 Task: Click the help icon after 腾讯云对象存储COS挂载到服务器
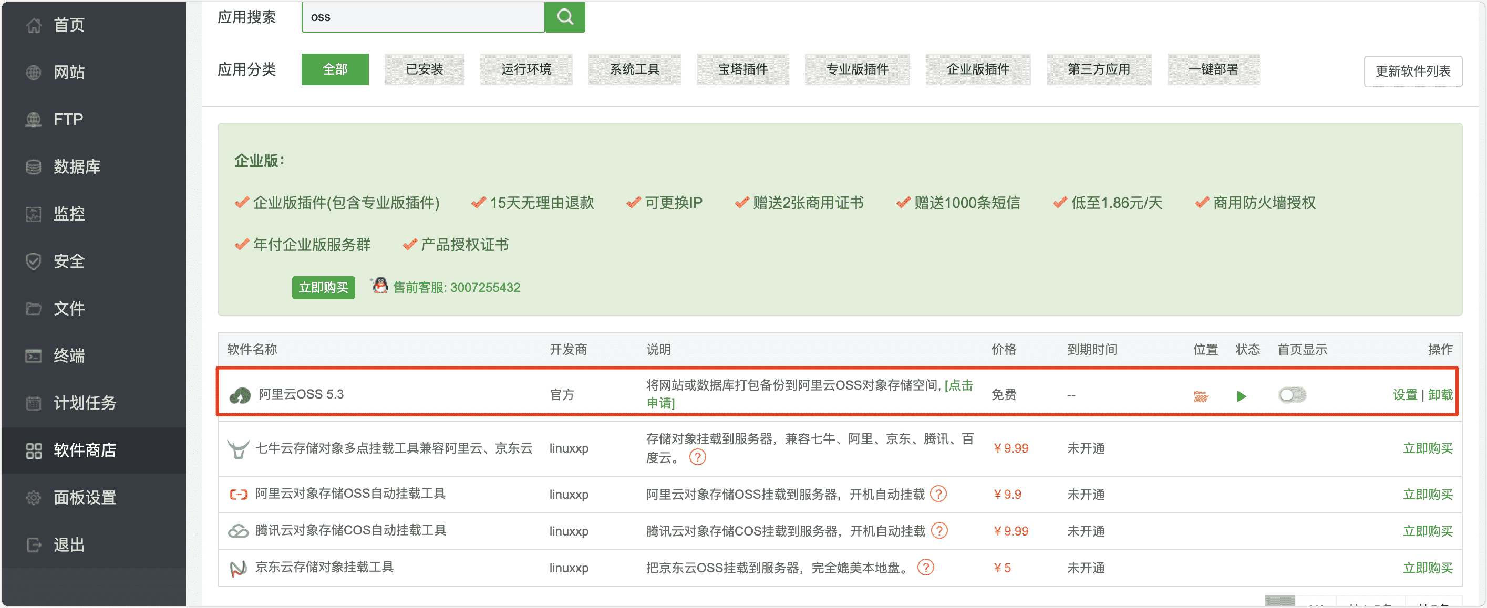tap(939, 531)
